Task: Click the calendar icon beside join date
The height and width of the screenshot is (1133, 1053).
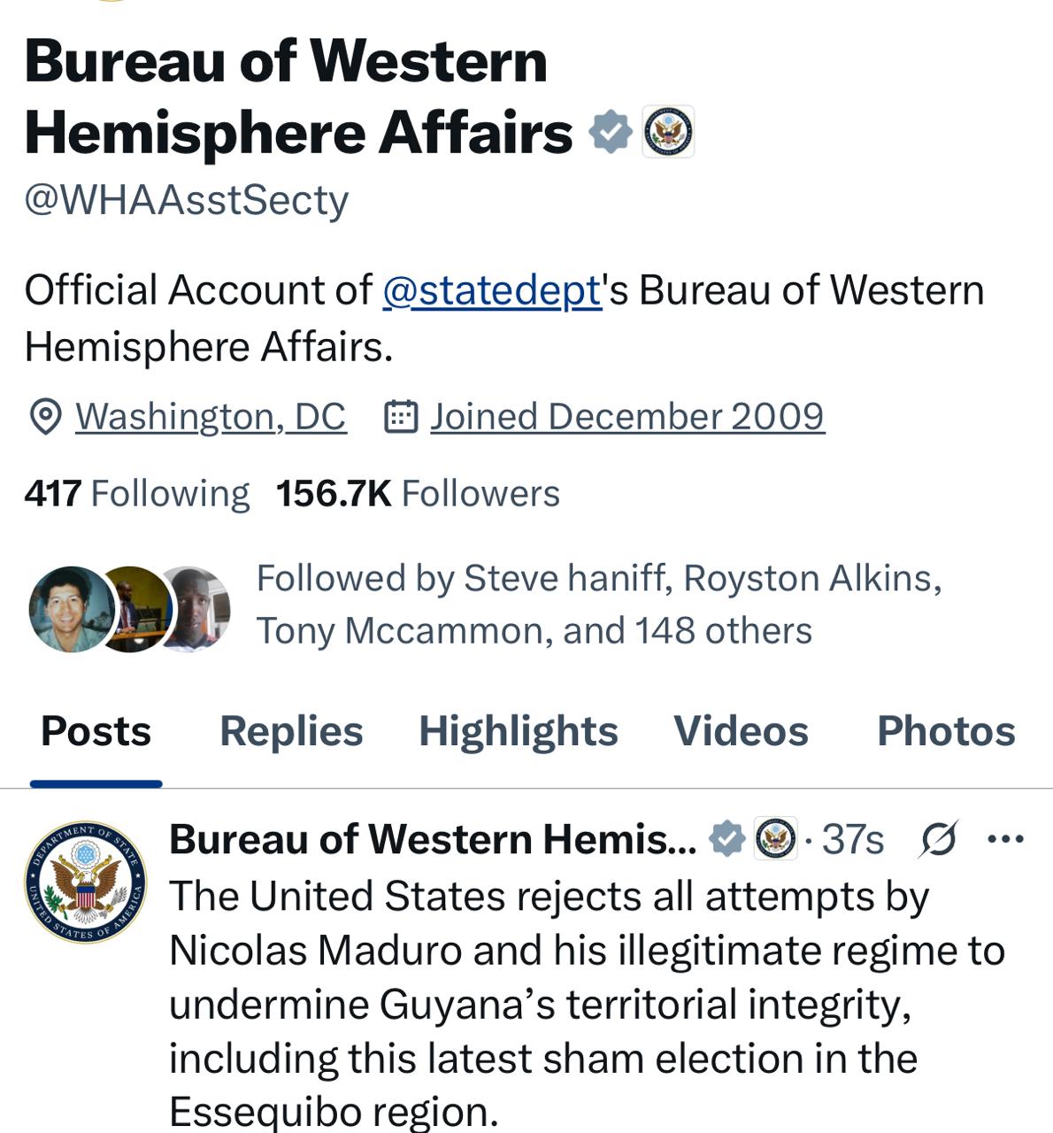Action: coord(400,415)
